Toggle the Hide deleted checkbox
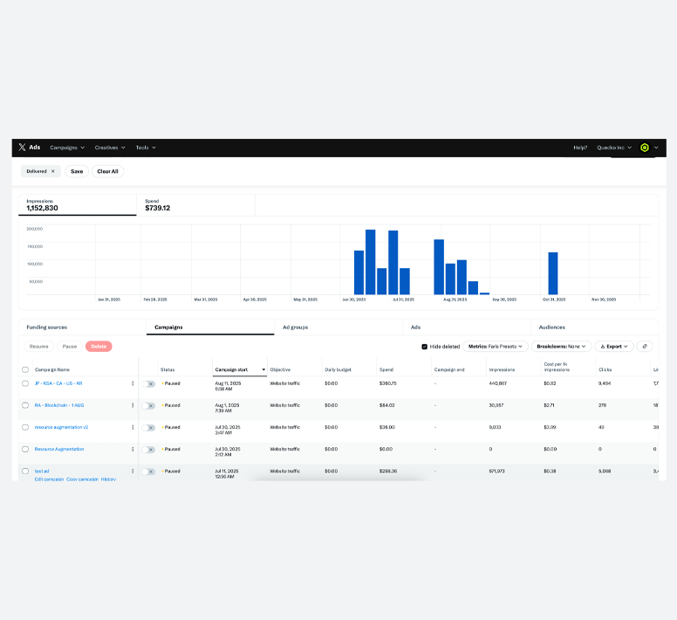Screen dimensions: 677x620 [x=425, y=347]
